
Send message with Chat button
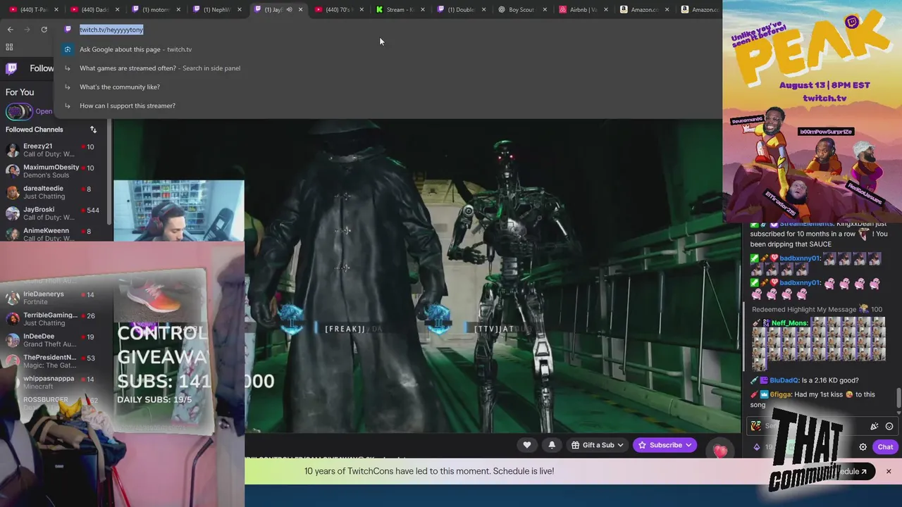click(885, 447)
